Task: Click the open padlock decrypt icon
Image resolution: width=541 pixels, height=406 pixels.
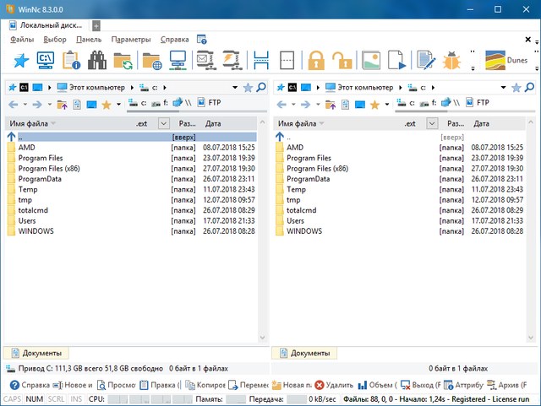Action: pyautogui.click(x=342, y=61)
